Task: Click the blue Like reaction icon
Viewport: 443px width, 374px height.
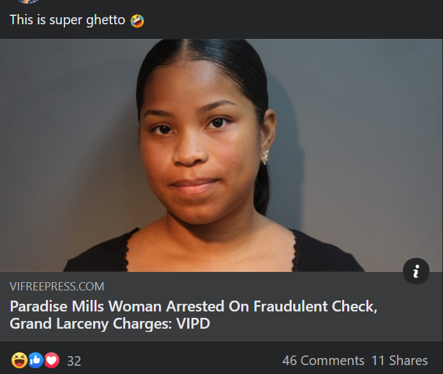Action: (36, 360)
